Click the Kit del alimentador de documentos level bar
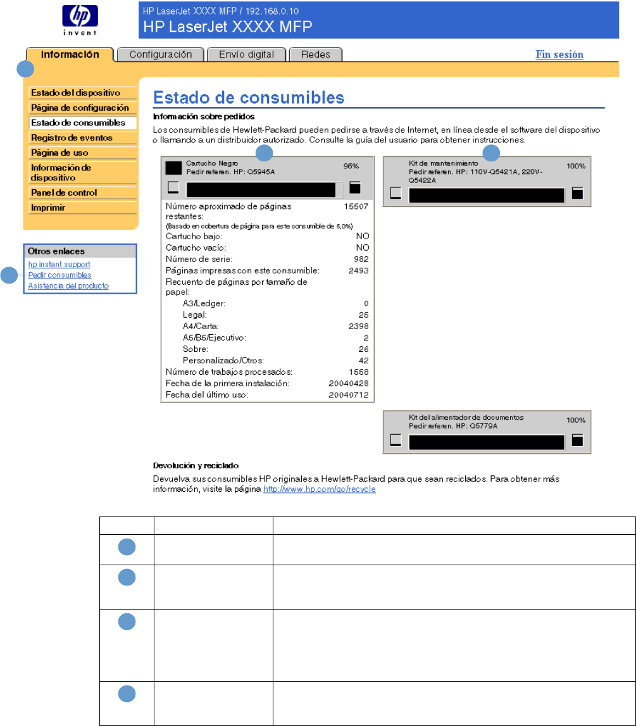Image resolution: width=636 pixels, height=726 pixels. [x=487, y=442]
